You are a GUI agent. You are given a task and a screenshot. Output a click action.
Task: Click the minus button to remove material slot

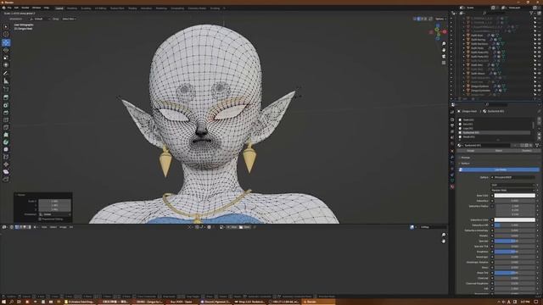[x=539, y=124]
